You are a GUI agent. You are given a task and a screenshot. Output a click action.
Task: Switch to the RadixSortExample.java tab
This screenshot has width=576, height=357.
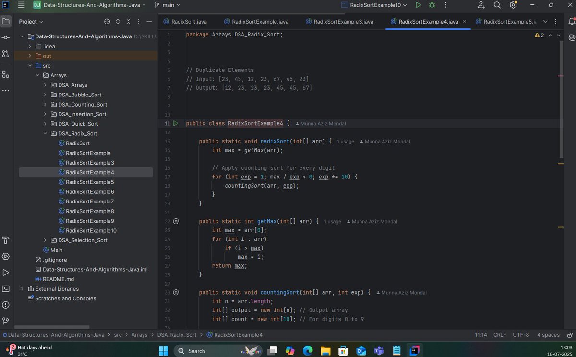[x=256, y=22]
